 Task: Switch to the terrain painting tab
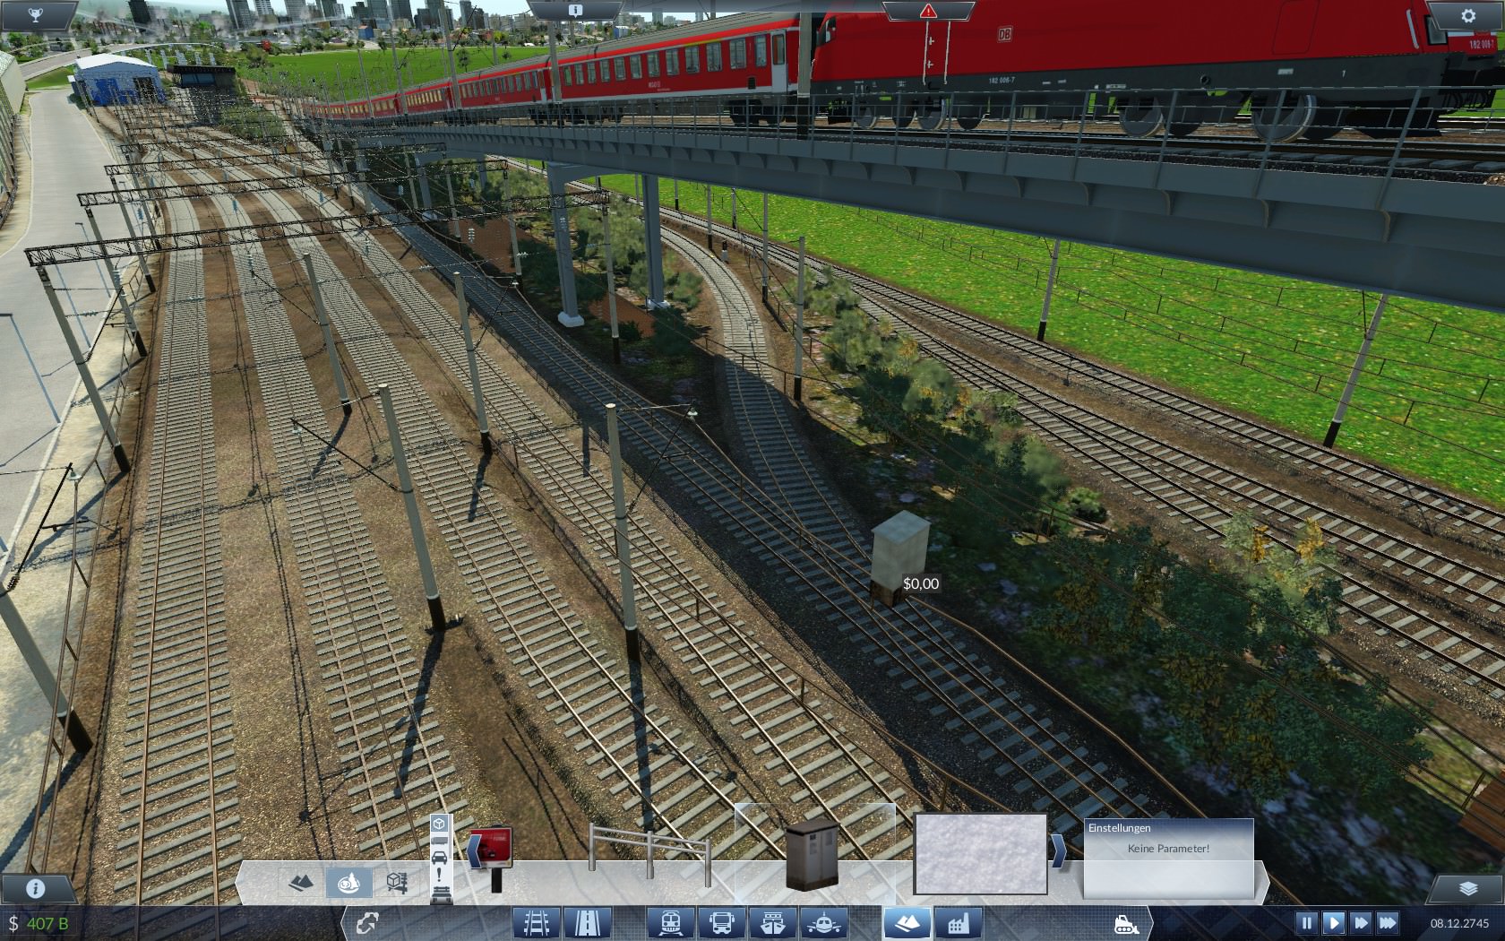[348, 884]
